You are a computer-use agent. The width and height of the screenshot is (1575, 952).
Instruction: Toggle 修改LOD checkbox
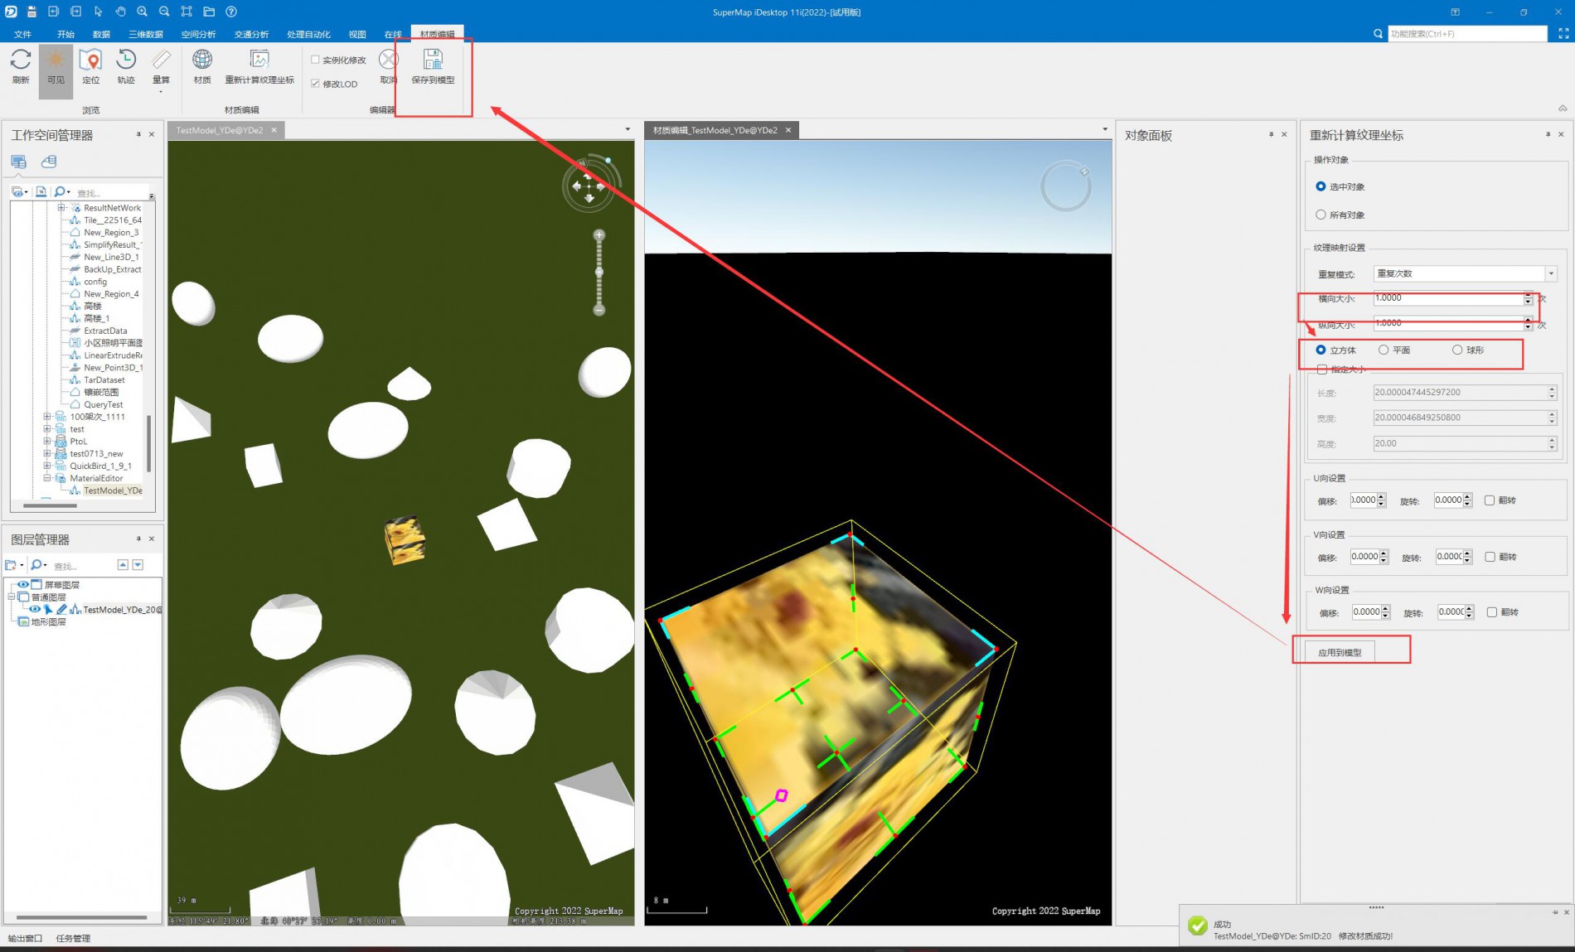(x=315, y=84)
